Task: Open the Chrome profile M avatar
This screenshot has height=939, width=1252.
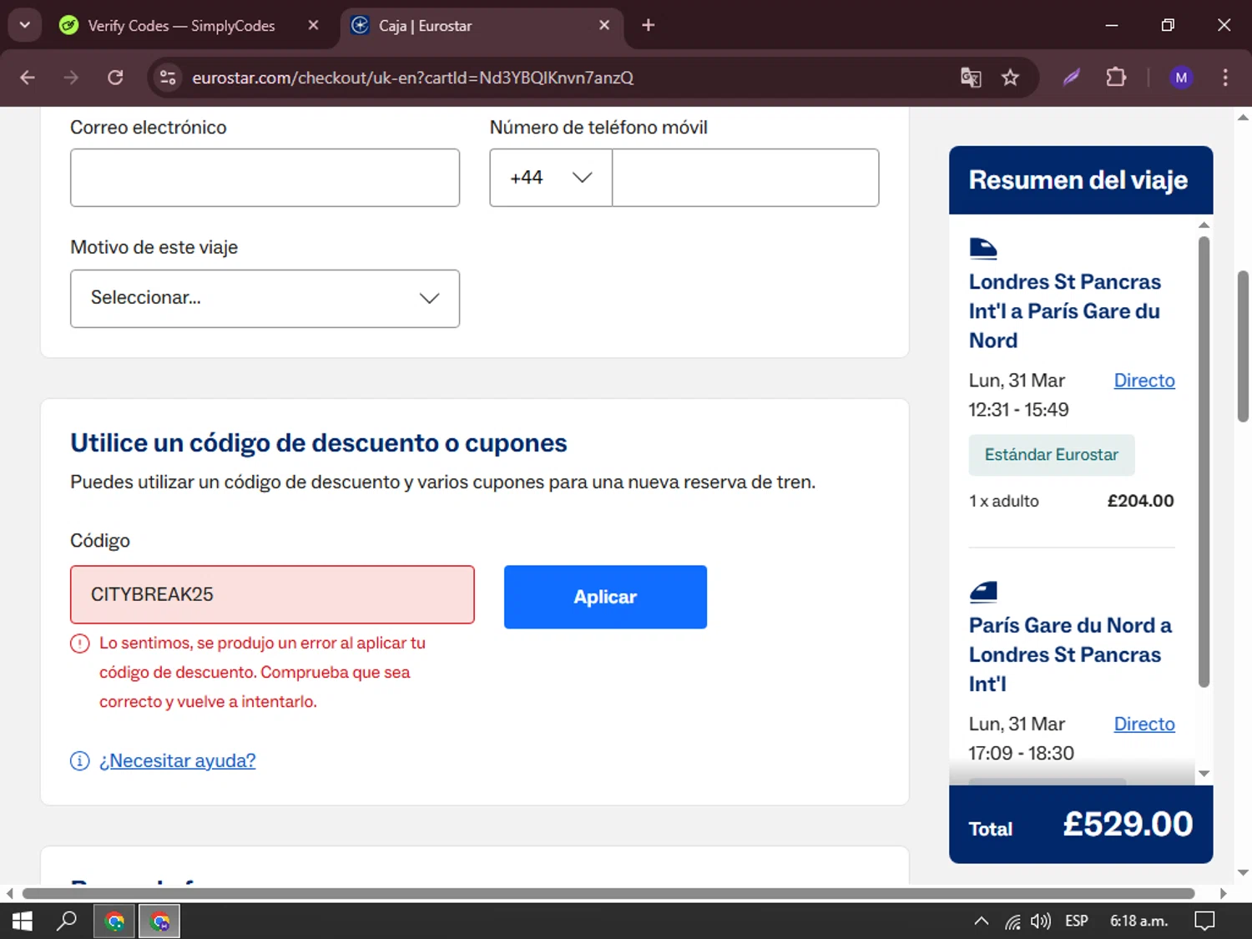Action: click(x=1181, y=78)
